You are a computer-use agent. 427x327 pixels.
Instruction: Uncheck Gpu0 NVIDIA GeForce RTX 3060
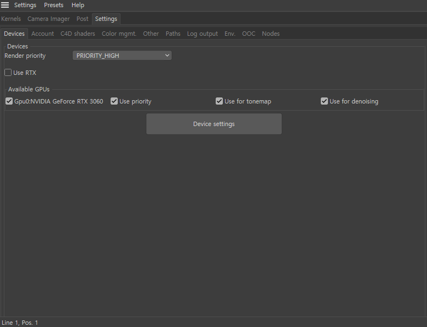[x=9, y=101]
